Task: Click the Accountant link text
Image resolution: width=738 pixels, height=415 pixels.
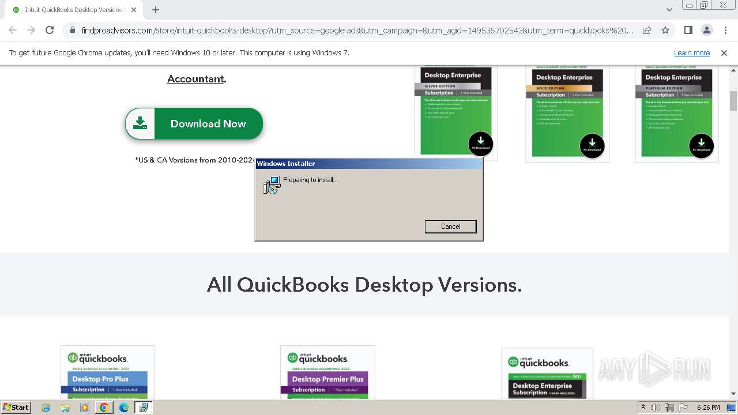Action: [195, 79]
